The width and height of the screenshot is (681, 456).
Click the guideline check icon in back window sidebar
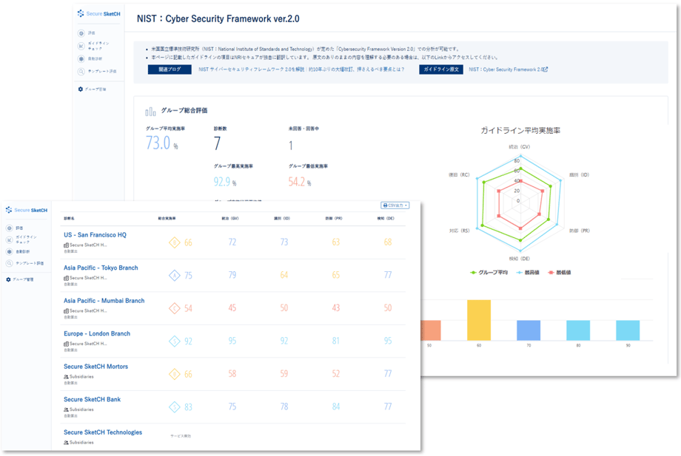click(81, 46)
